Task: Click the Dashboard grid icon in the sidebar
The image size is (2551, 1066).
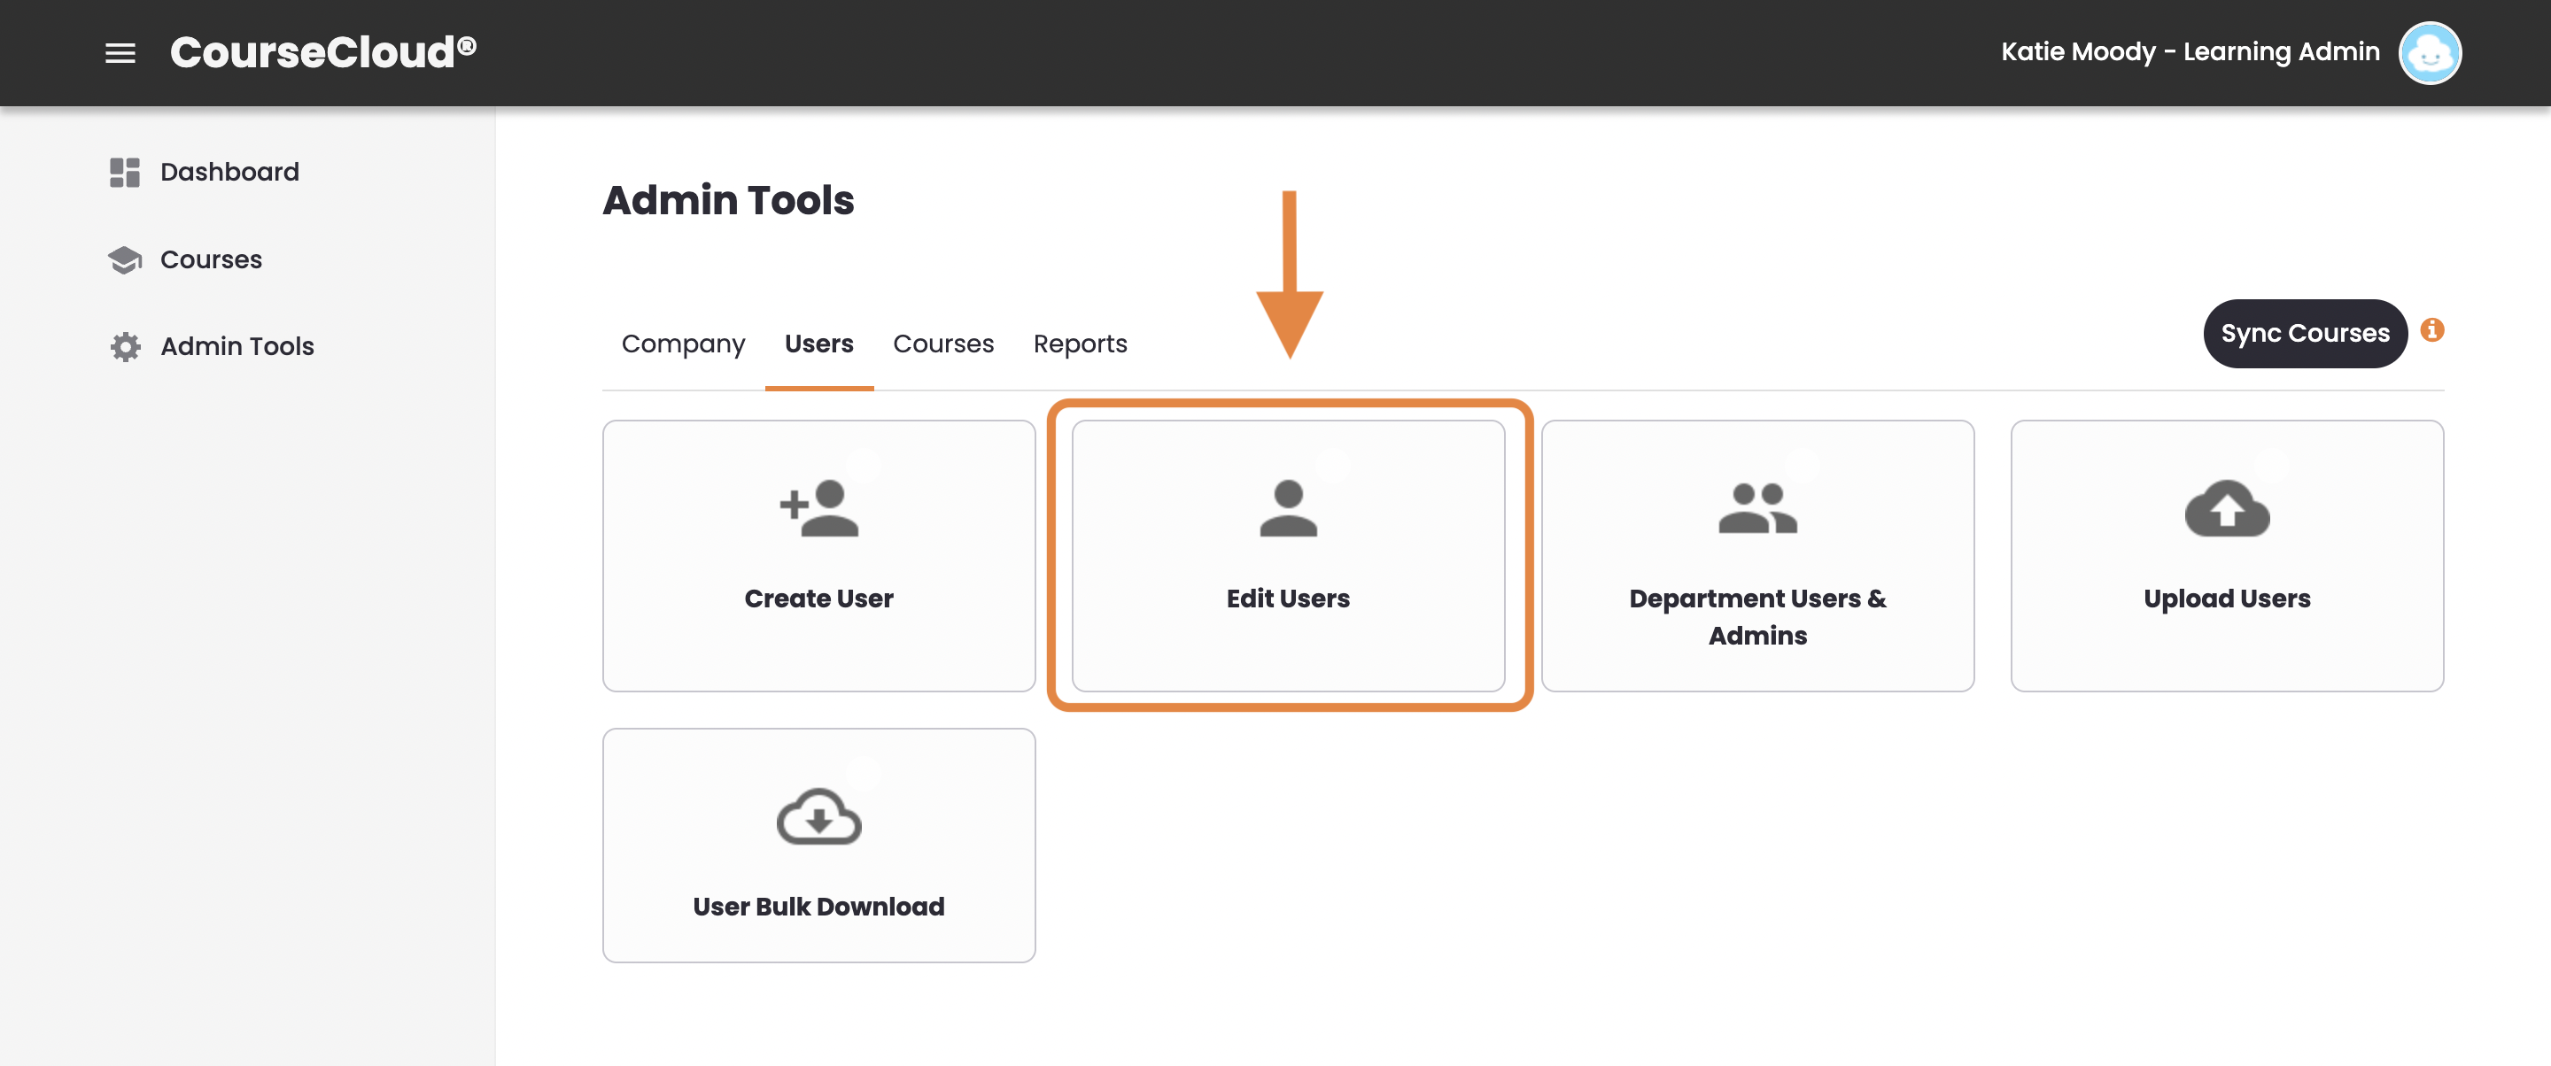Action: click(125, 173)
